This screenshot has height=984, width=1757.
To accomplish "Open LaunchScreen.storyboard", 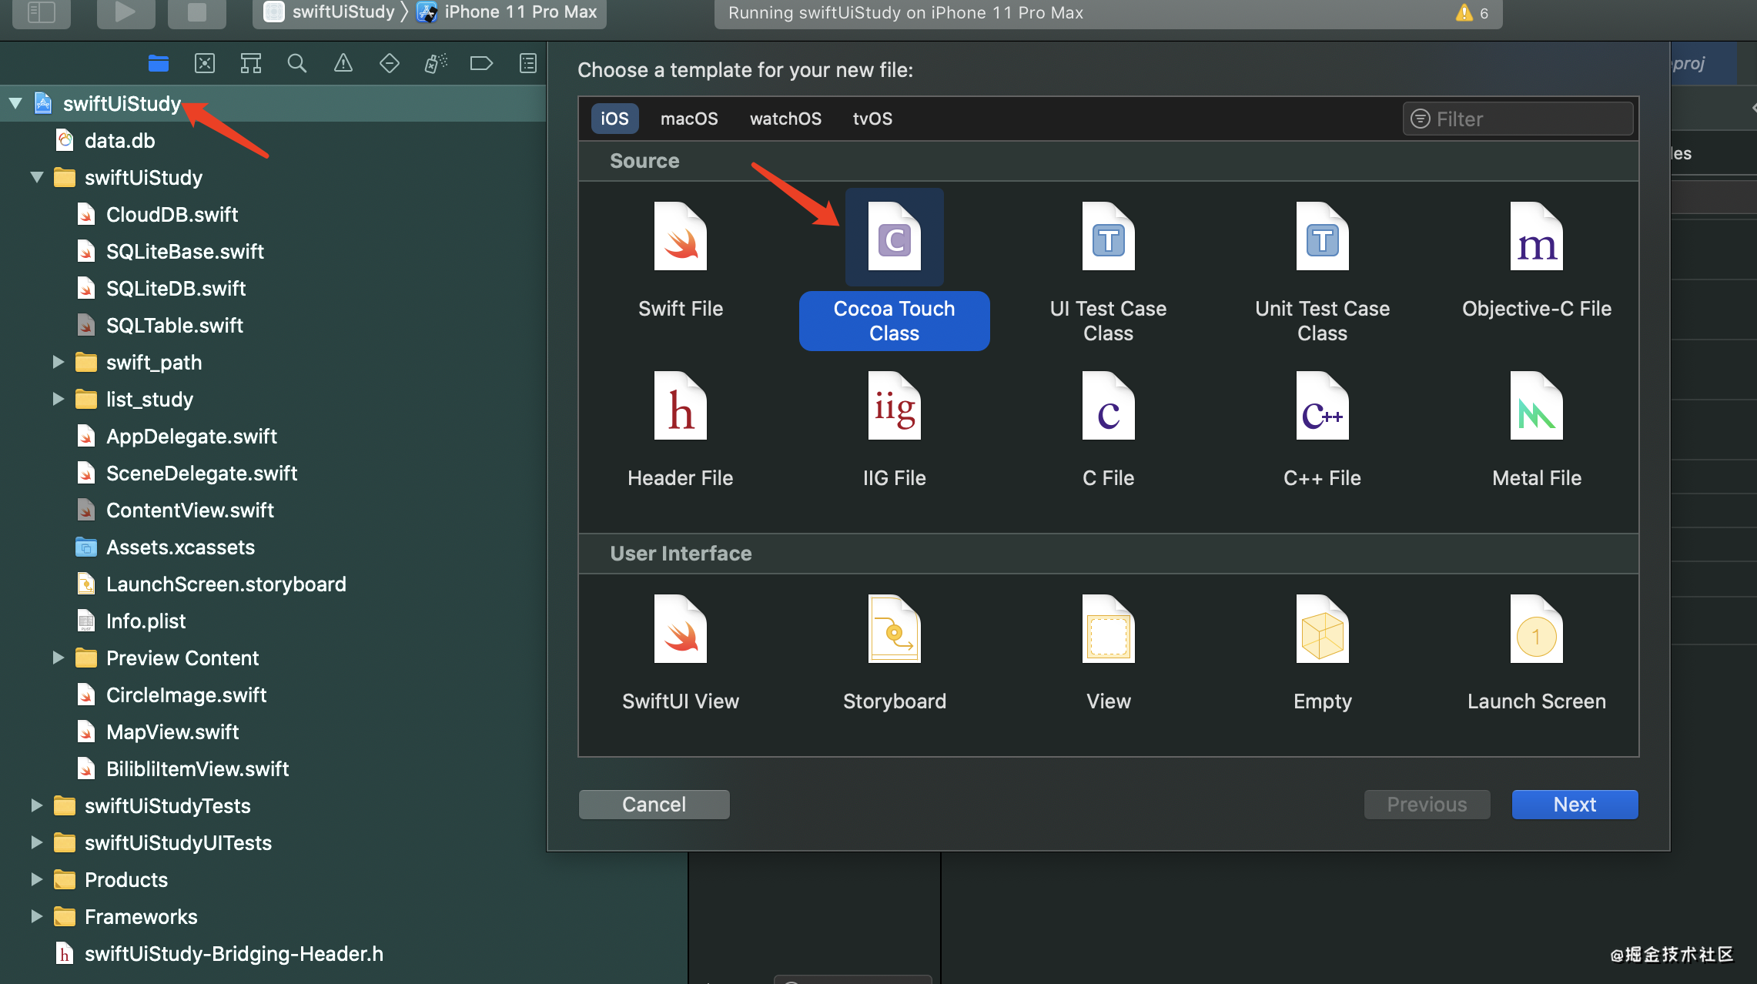I will coord(226,584).
